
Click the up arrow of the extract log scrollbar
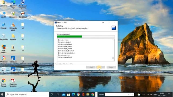pos(113,40)
